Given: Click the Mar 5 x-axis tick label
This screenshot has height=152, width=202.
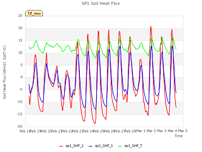Looking at the screenshot, I should [x=182, y=131].
